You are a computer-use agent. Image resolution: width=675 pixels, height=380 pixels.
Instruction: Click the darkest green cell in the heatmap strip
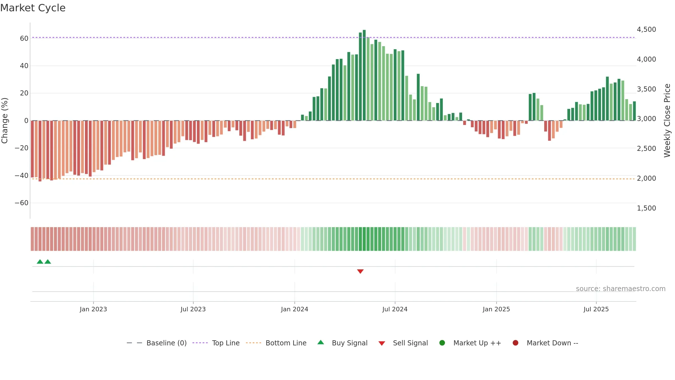pyautogui.click(x=364, y=239)
